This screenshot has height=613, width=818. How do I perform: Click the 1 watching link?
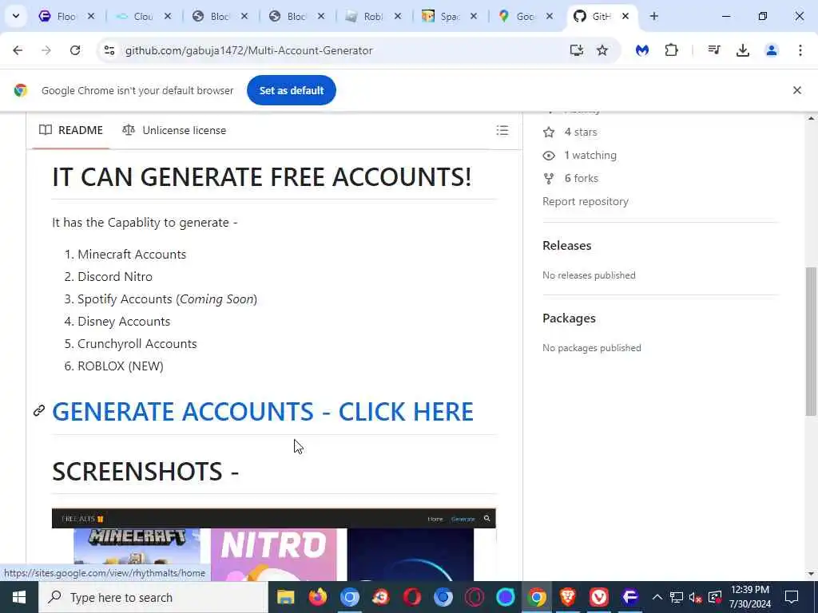[x=580, y=156]
